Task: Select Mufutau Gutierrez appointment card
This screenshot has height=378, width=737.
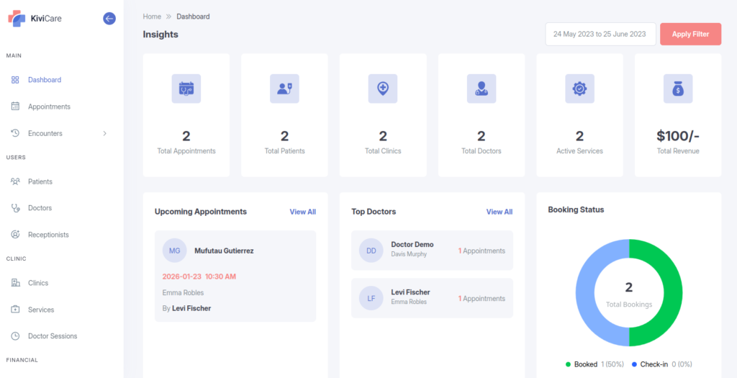Action: click(x=235, y=276)
